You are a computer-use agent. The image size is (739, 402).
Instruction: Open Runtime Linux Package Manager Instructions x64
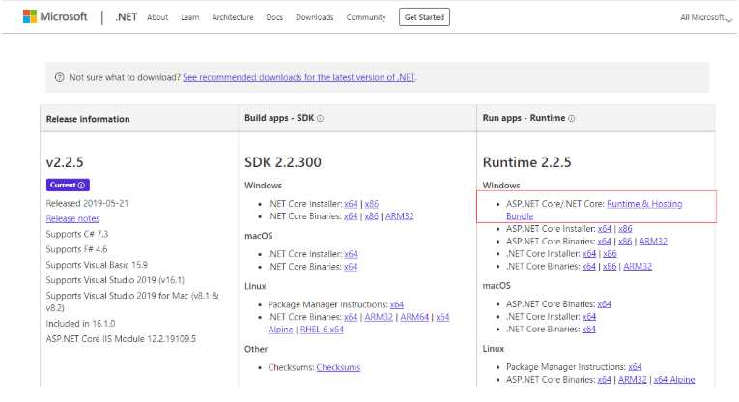pos(635,366)
